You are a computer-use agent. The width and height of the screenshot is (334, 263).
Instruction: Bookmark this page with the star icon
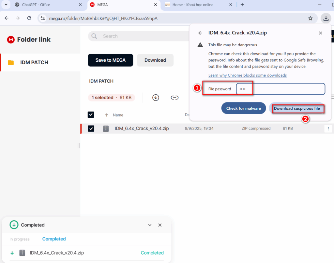pos(310,18)
